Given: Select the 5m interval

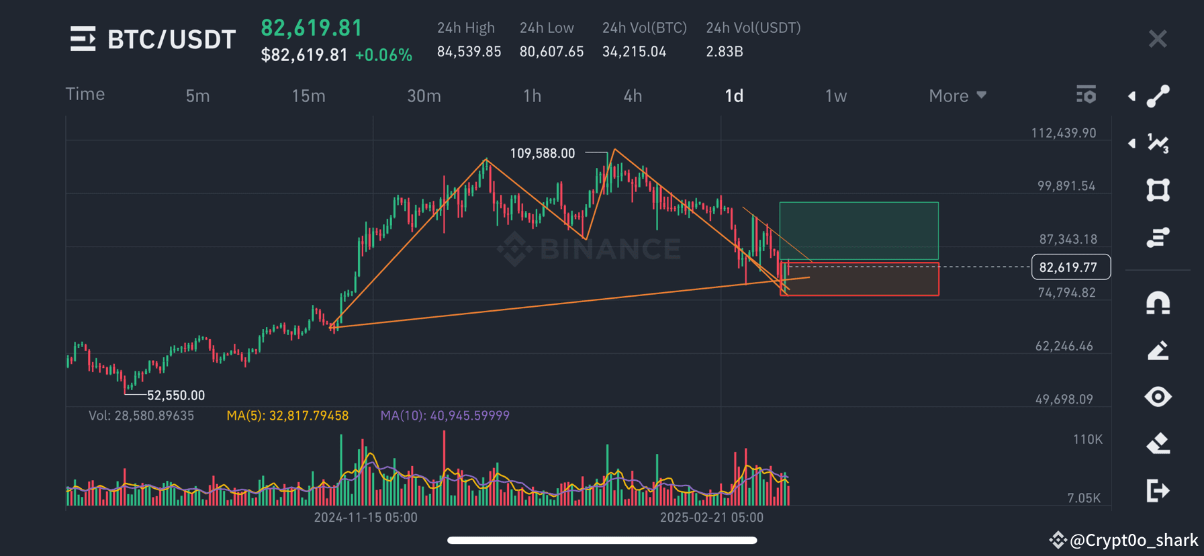Looking at the screenshot, I should 198,96.
